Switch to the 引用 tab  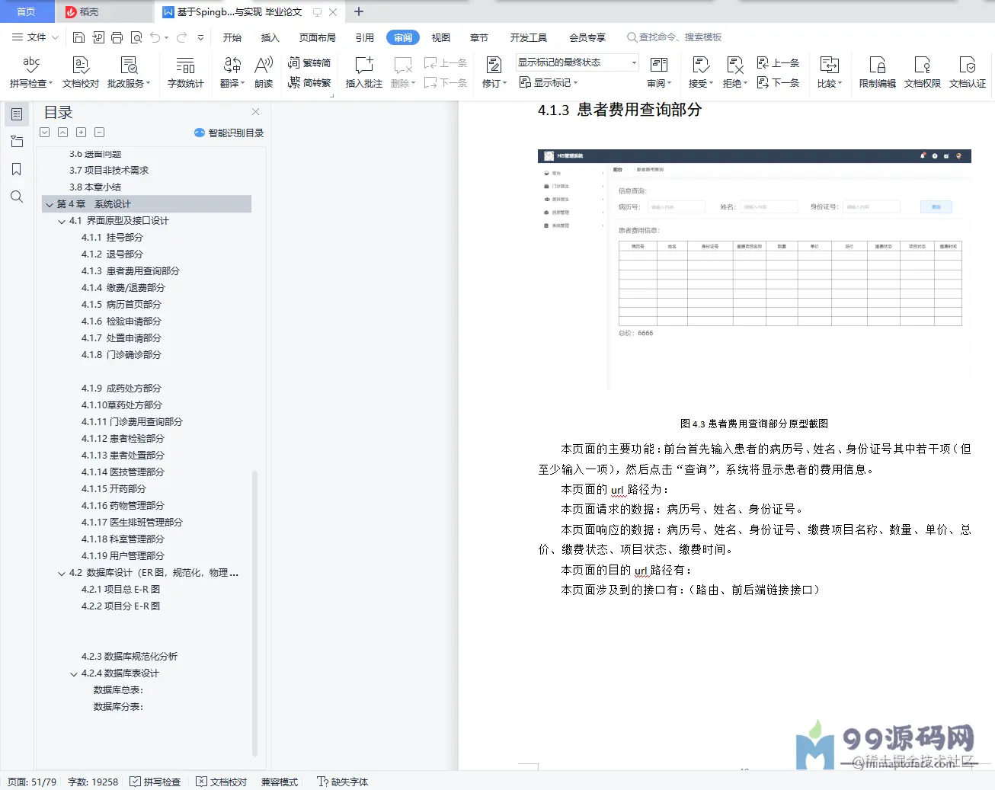[364, 37]
